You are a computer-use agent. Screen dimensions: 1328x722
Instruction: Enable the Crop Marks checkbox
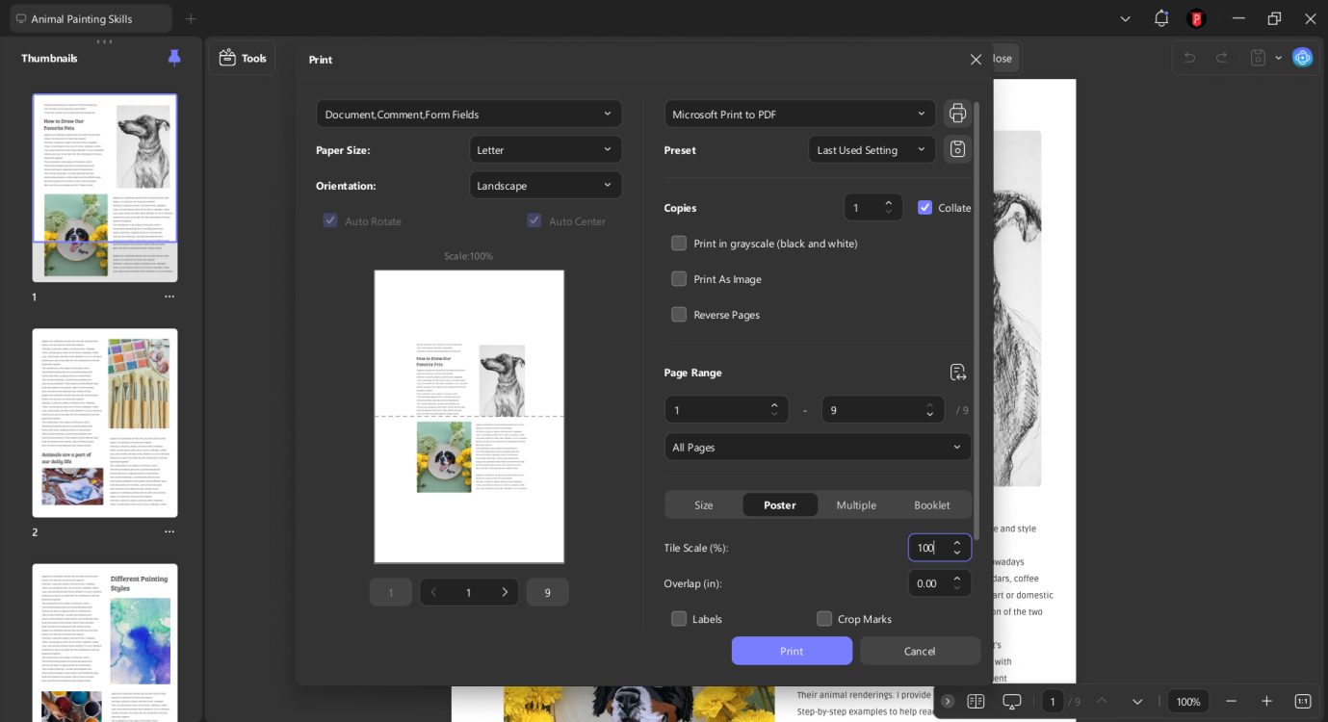coord(824,619)
